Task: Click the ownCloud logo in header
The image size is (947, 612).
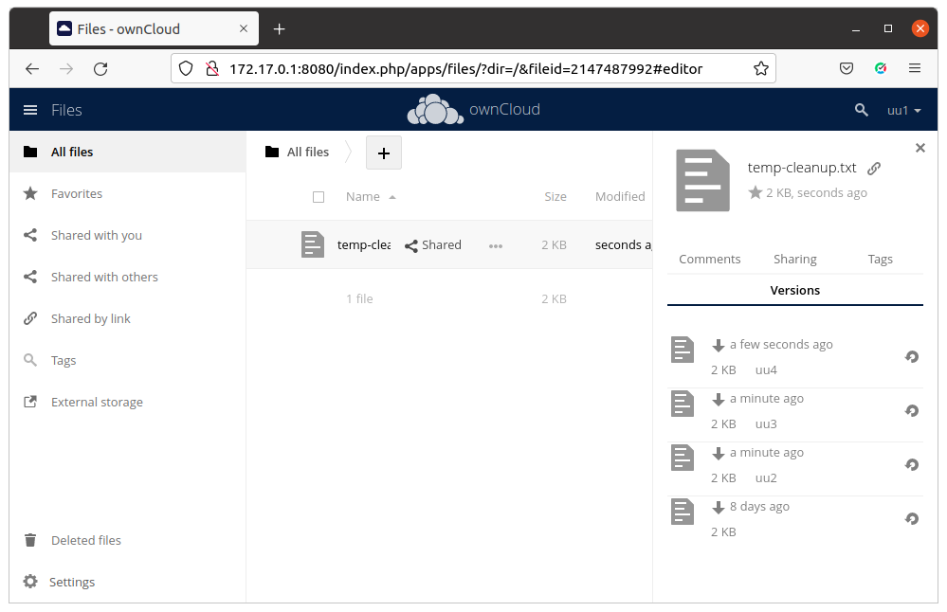Action: [x=474, y=109]
